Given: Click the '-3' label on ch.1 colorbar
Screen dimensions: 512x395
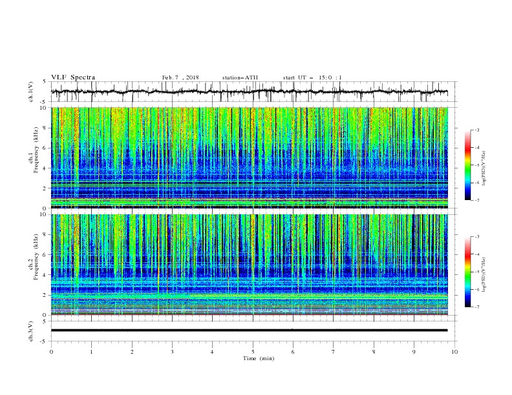Looking at the screenshot, I should click(x=476, y=130).
